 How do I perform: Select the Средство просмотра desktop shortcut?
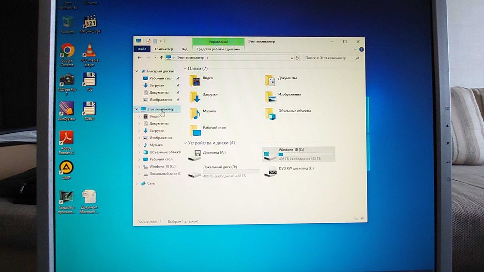(66, 202)
